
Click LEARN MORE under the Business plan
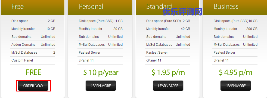235,86
